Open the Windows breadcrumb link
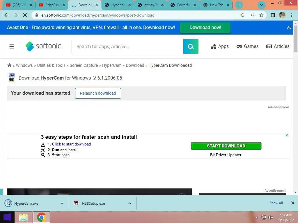The width and height of the screenshot is (298, 223). (24, 65)
